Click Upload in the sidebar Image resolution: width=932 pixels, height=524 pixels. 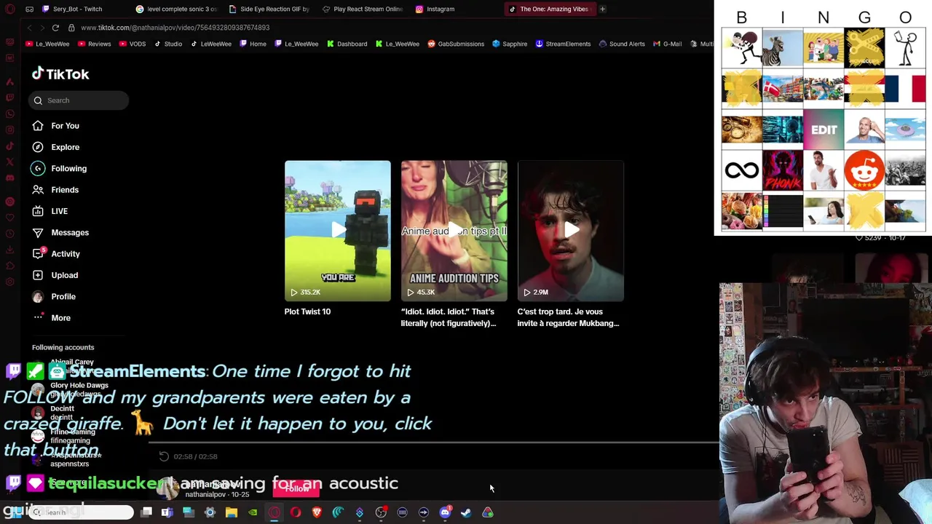pos(55,275)
